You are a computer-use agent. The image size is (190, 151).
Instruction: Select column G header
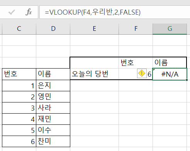(x=170, y=29)
